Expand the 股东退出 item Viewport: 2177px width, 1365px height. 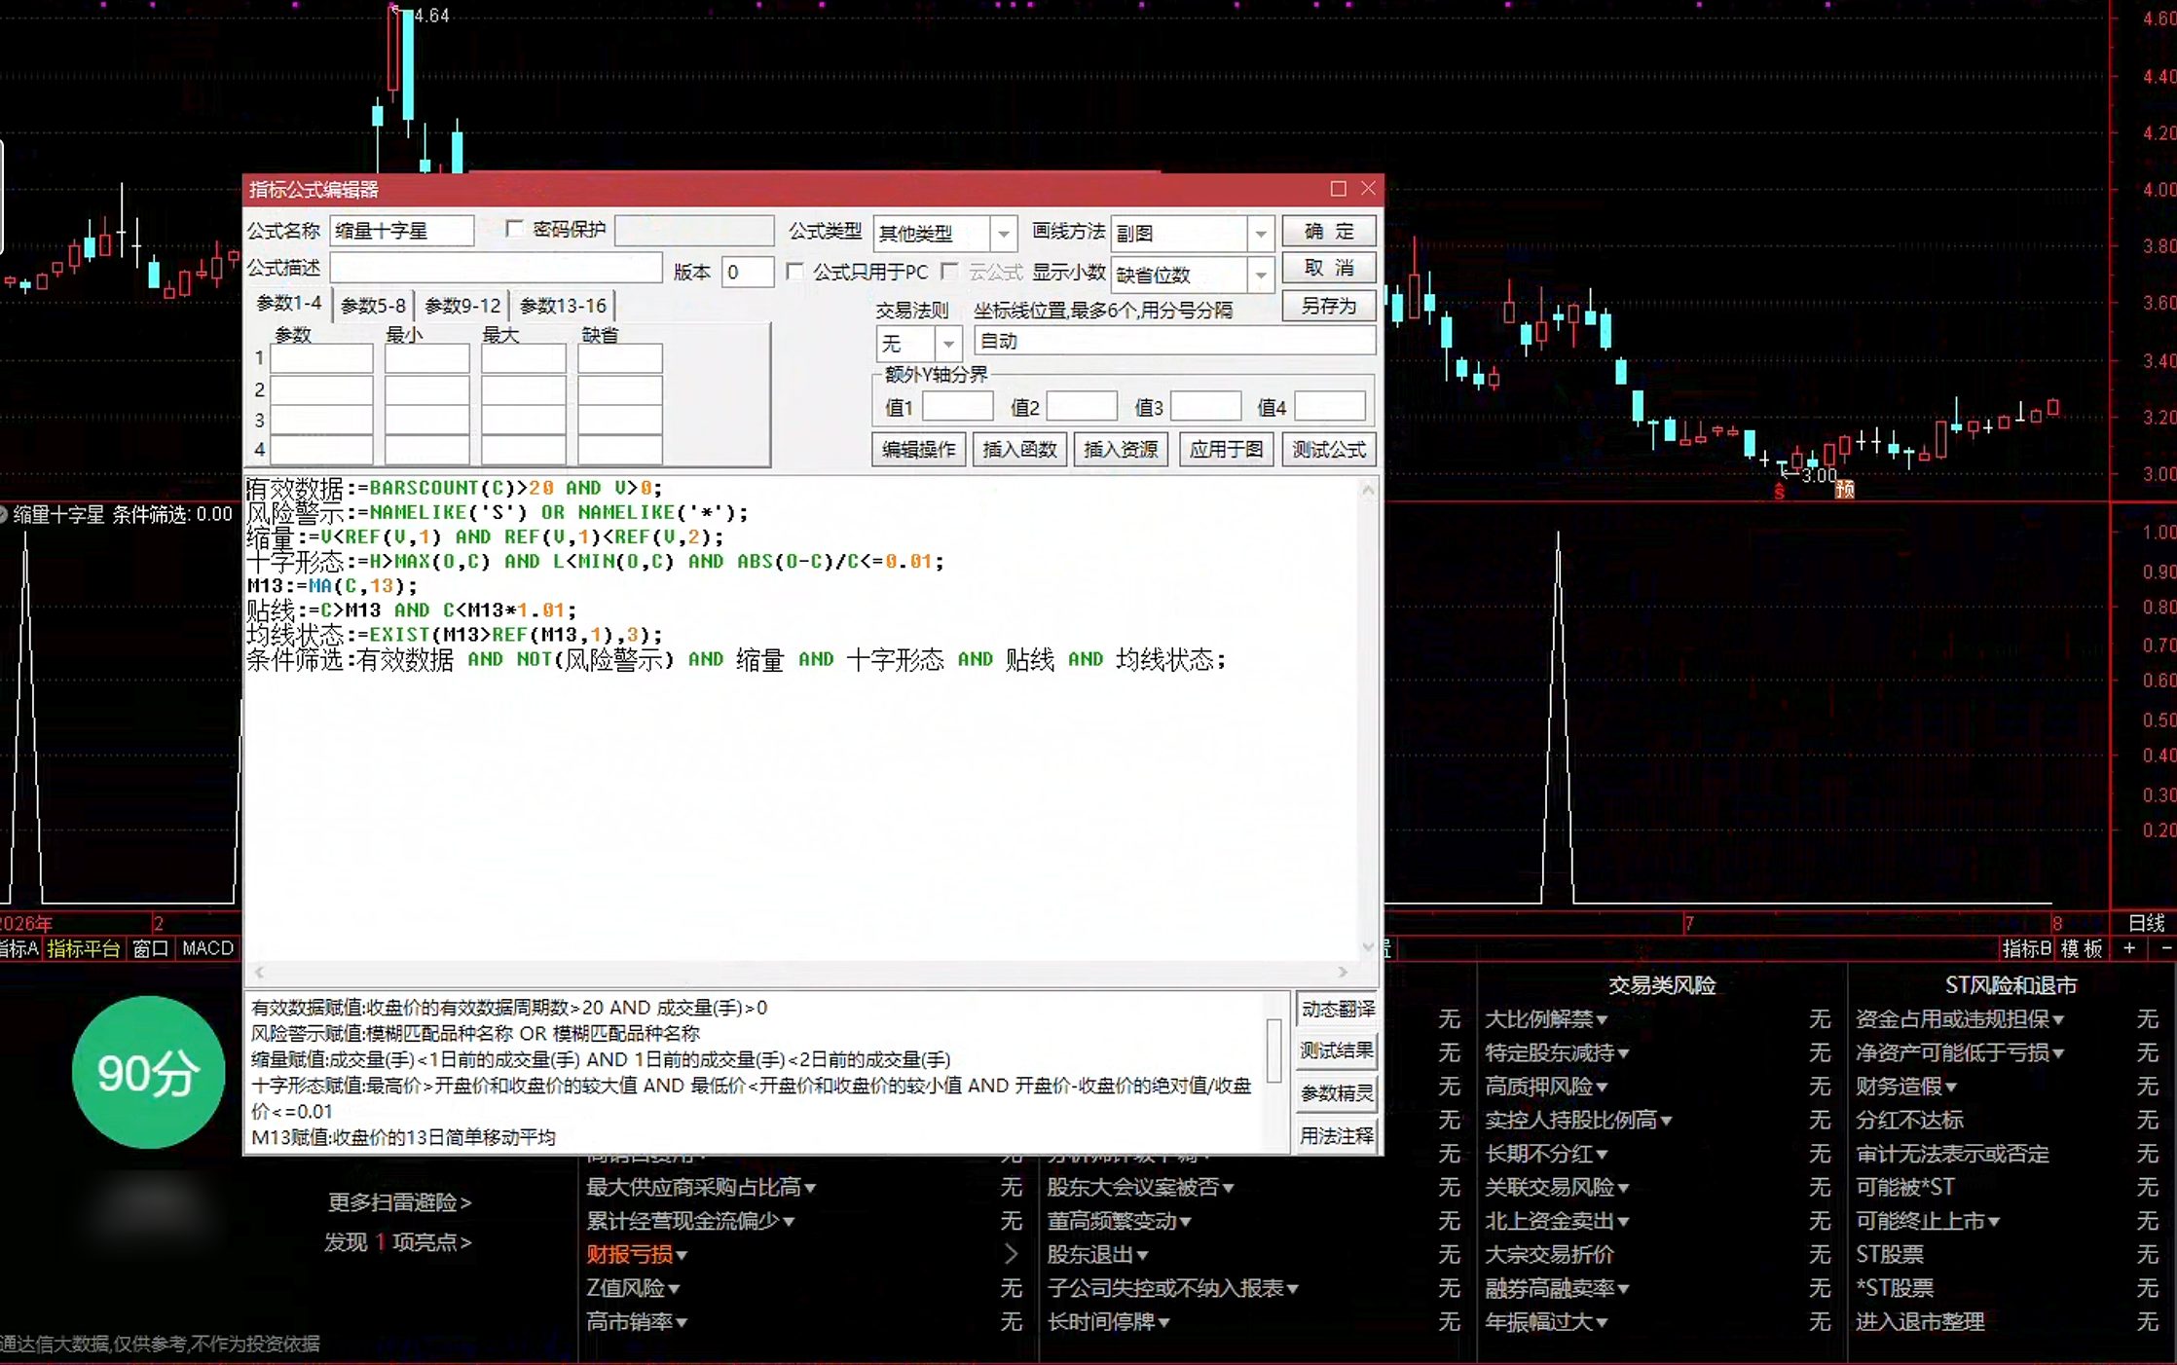pos(1098,1254)
